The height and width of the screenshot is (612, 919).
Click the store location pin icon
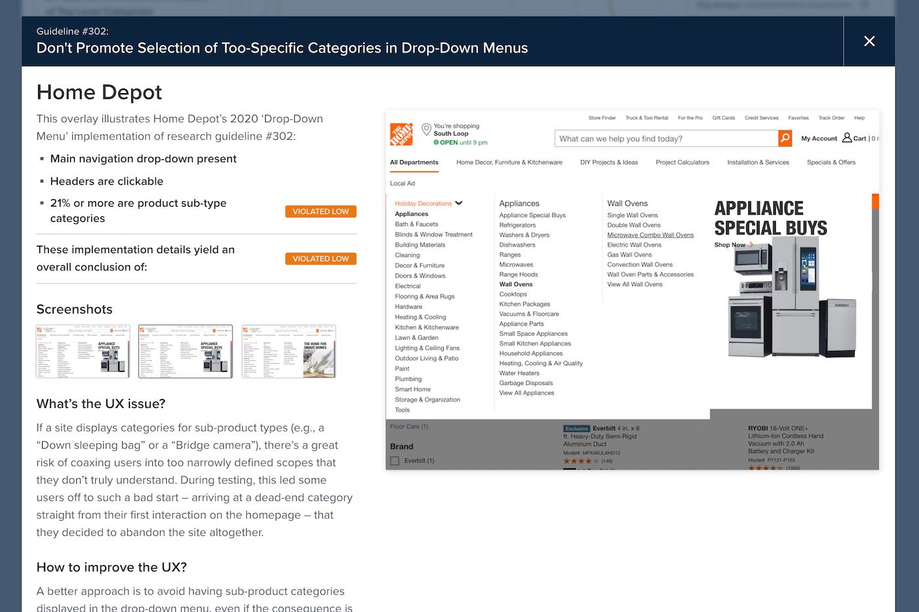(426, 129)
